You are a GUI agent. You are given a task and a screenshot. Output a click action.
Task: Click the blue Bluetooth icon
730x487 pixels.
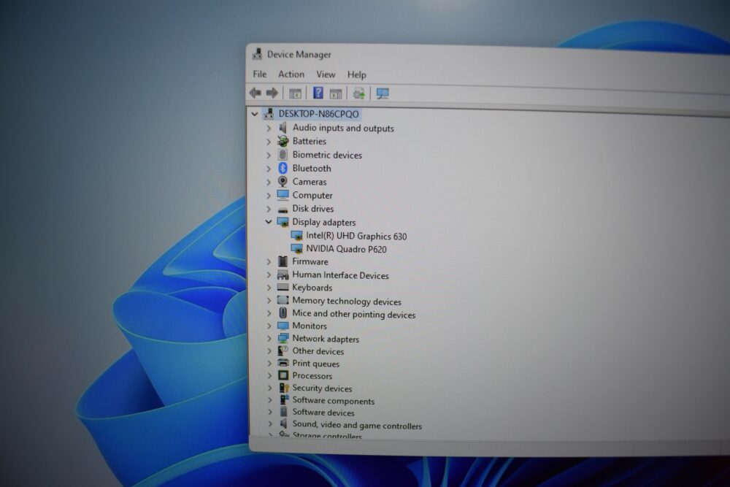(283, 168)
